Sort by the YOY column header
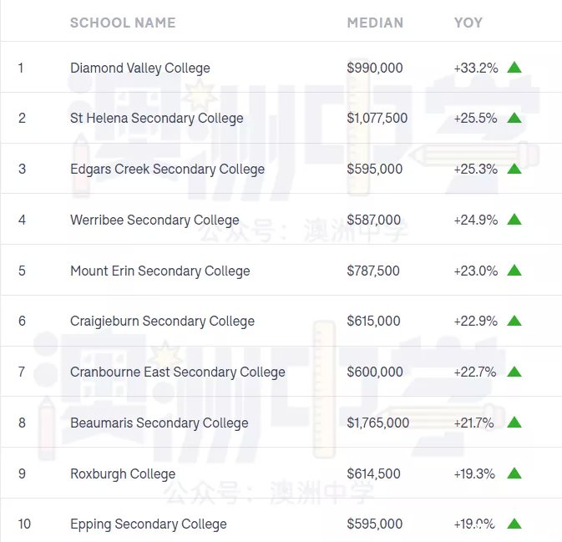562x542 pixels. coord(468,23)
